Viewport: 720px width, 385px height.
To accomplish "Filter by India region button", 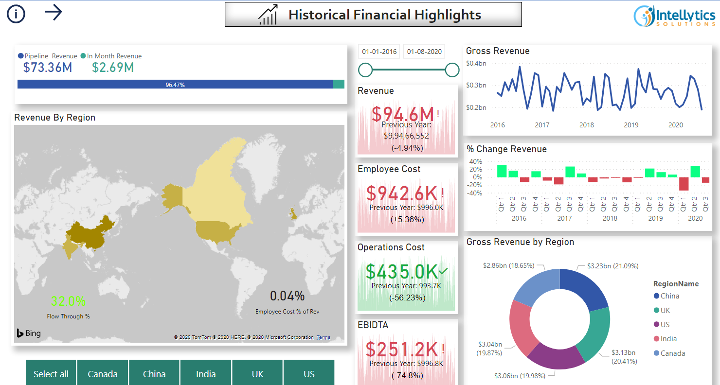I will pyautogui.click(x=206, y=373).
